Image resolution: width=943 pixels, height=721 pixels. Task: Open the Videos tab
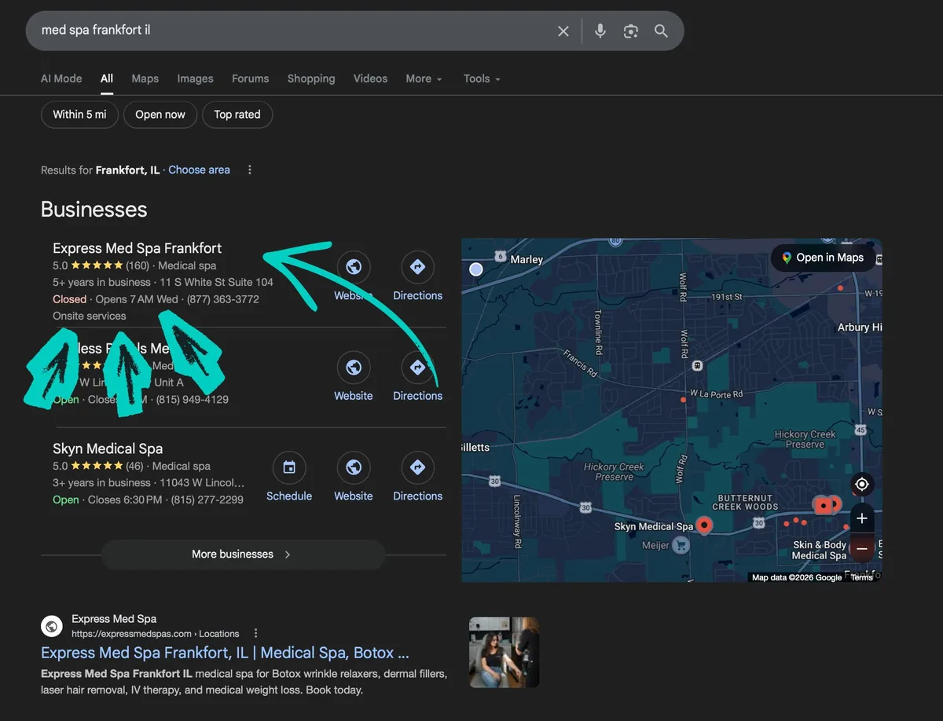coord(370,79)
